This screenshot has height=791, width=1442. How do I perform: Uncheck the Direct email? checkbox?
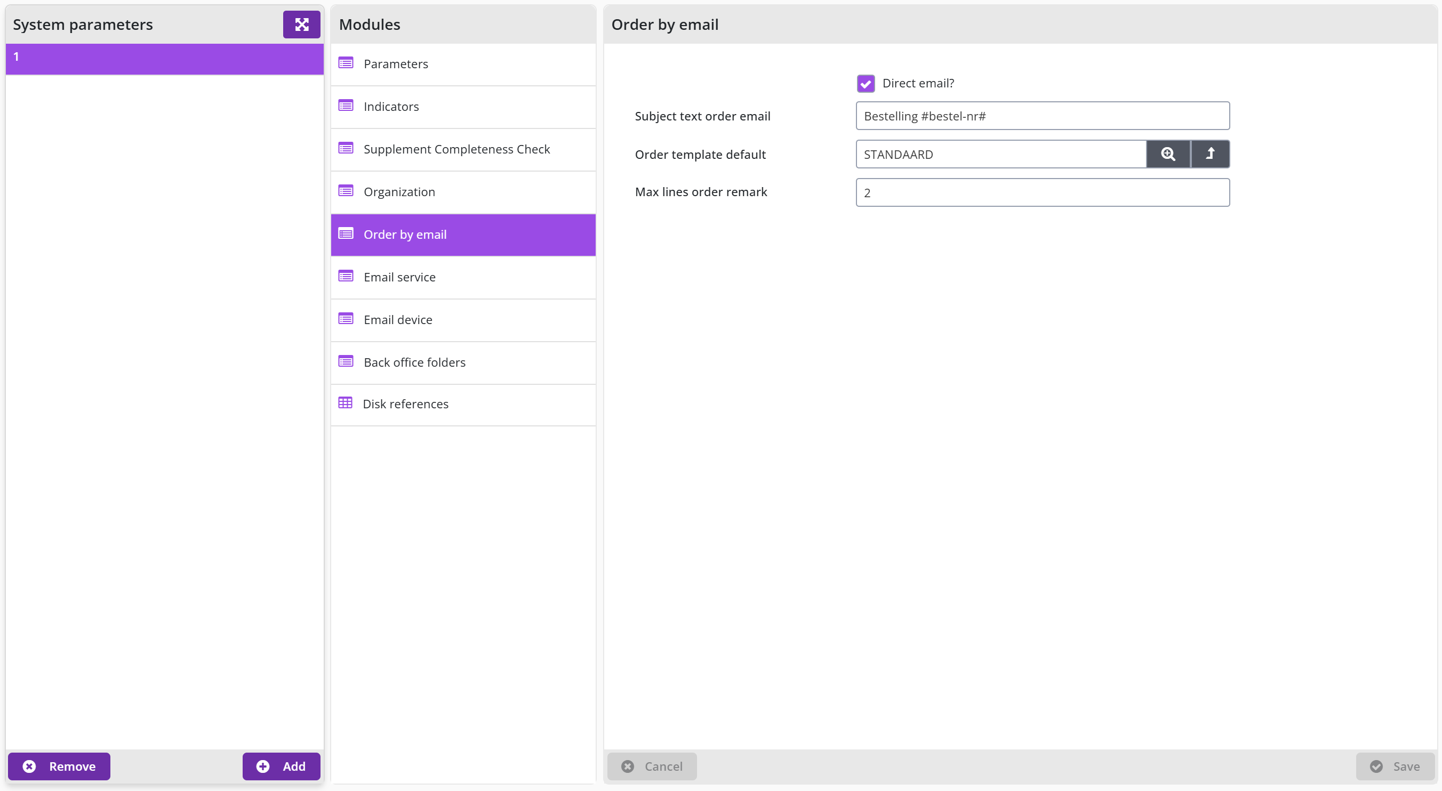click(x=866, y=83)
